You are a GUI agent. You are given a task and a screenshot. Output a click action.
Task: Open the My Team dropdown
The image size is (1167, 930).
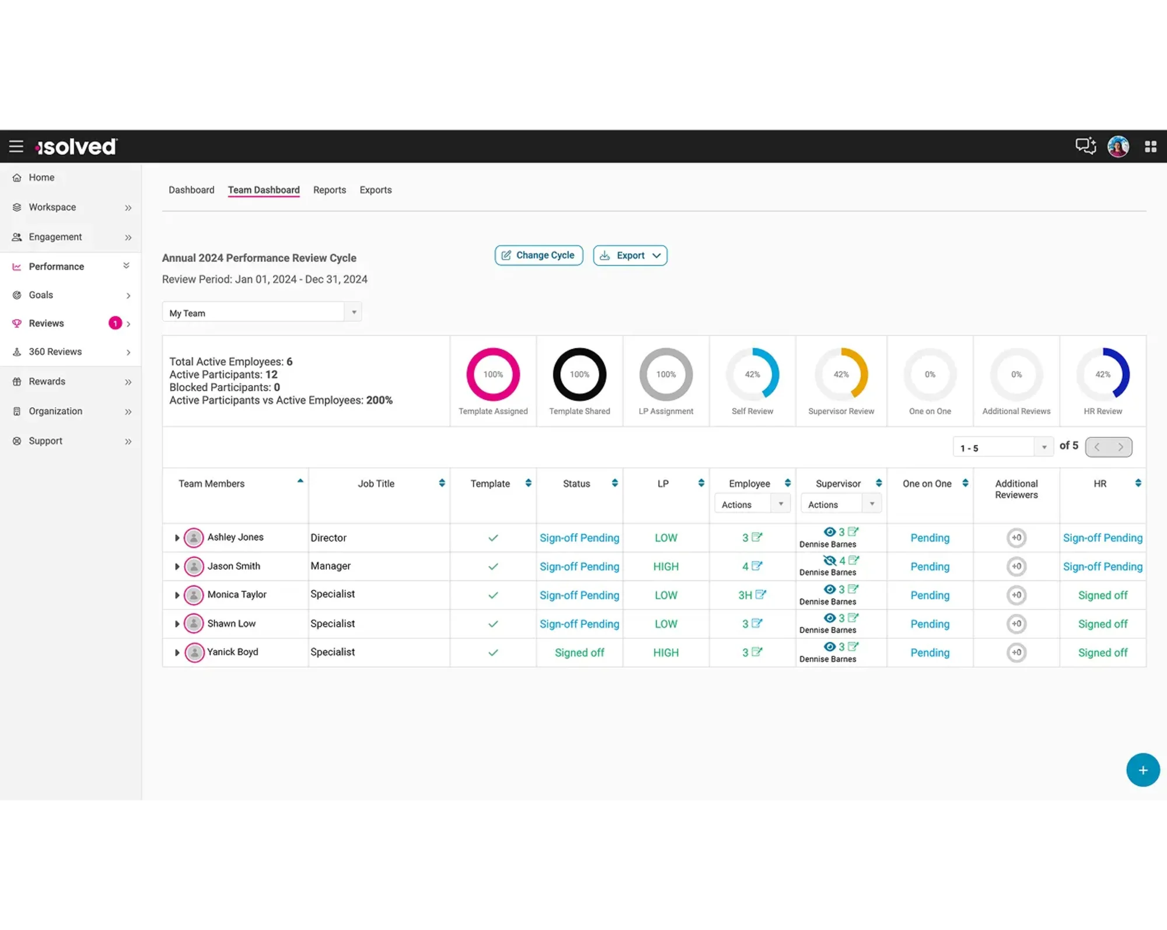(354, 312)
